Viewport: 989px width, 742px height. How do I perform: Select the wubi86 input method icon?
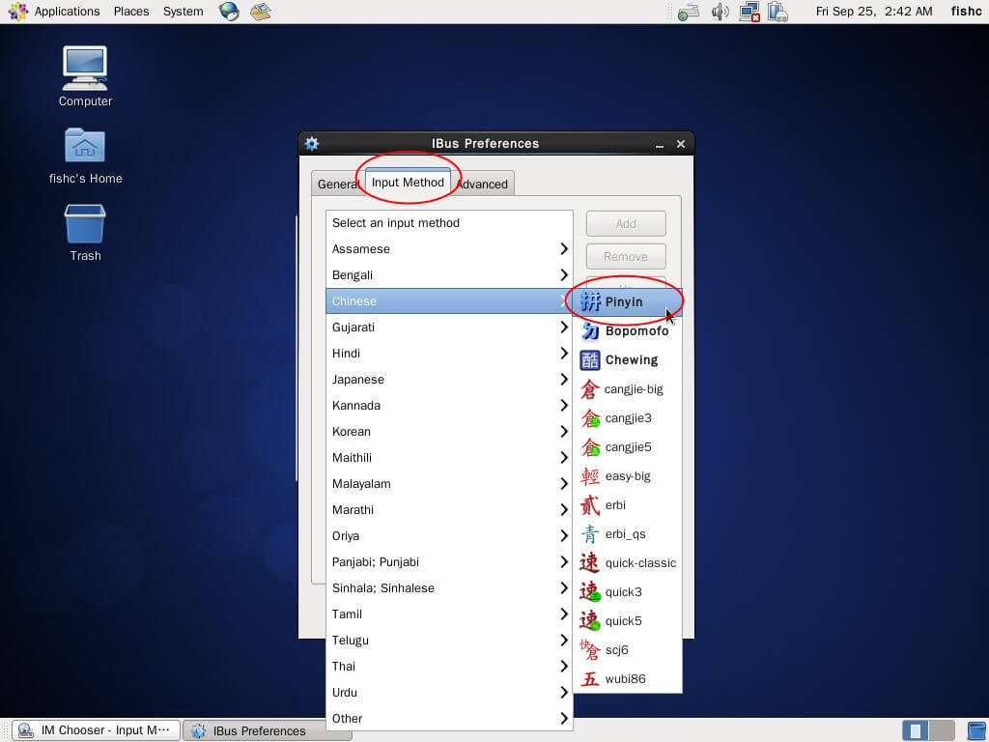590,679
